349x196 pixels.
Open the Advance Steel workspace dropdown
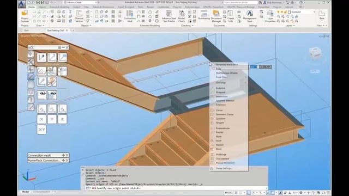[81, 2]
